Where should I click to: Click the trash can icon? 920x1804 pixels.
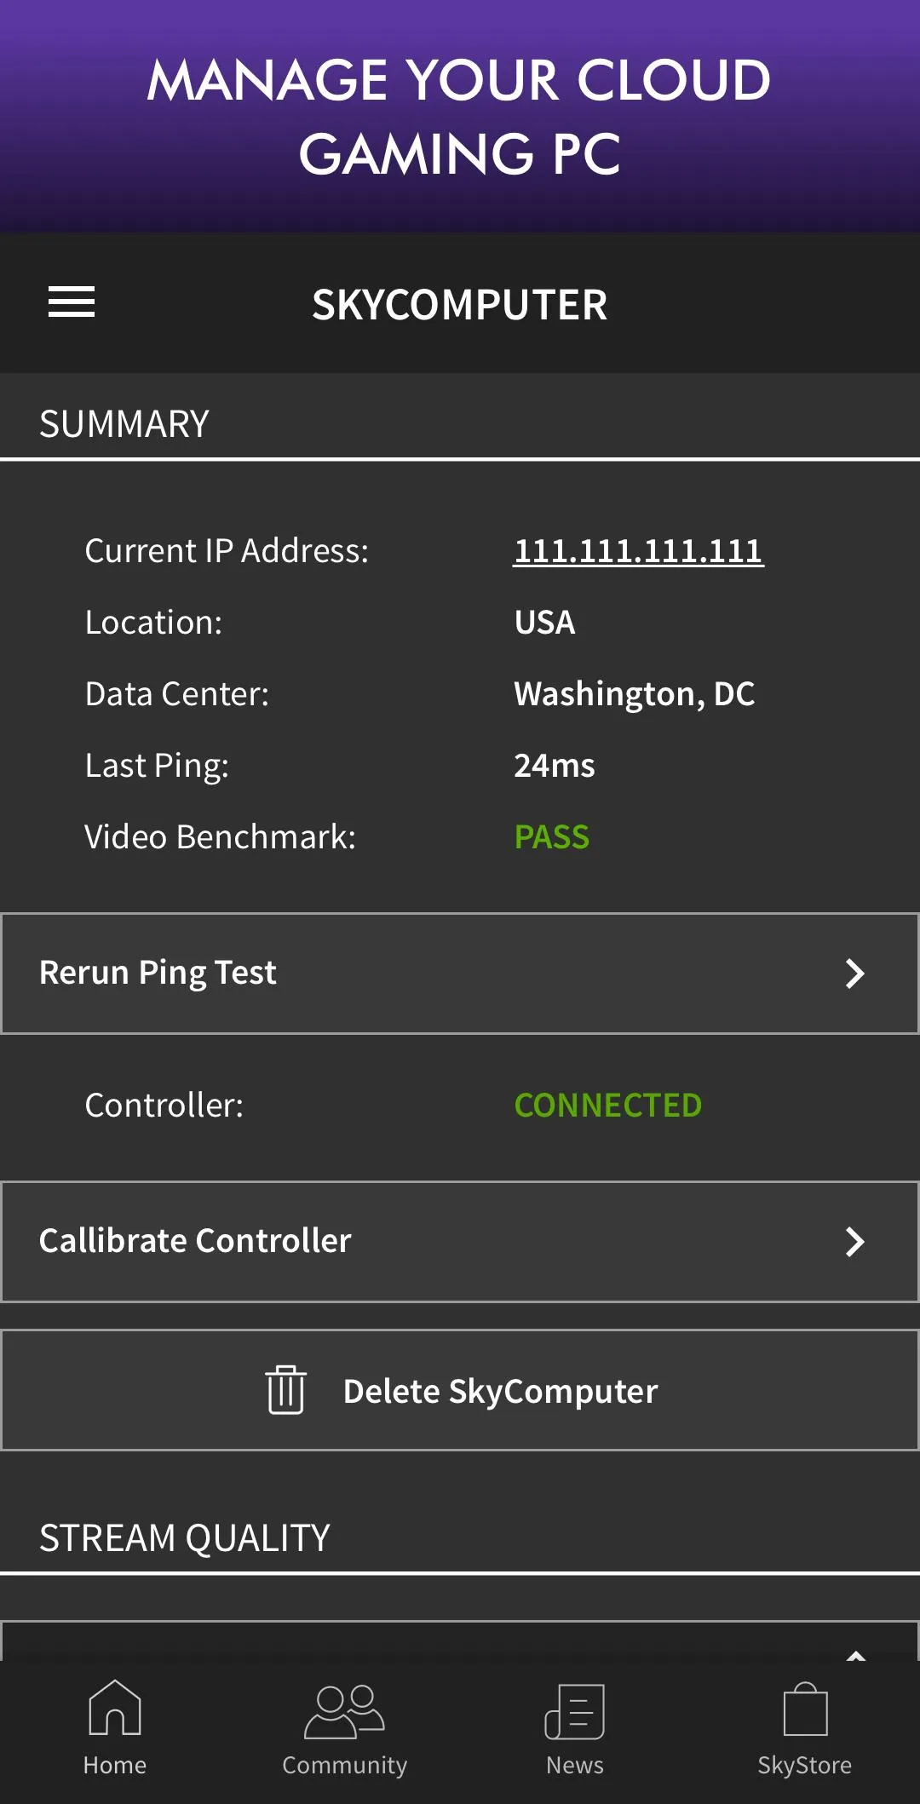pyautogui.click(x=286, y=1390)
